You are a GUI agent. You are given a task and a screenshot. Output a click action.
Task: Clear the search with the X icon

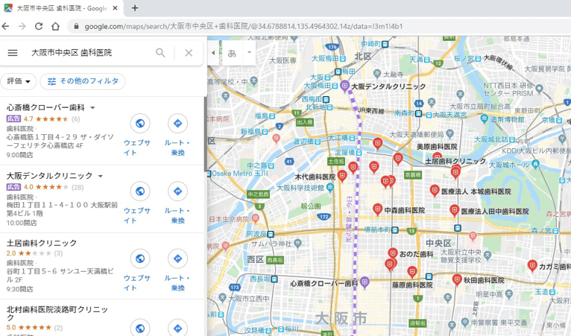(189, 53)
